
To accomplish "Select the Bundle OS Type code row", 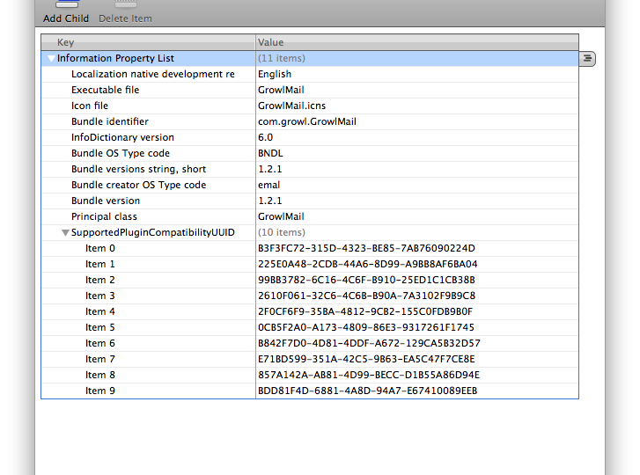I will click(310, 153).
